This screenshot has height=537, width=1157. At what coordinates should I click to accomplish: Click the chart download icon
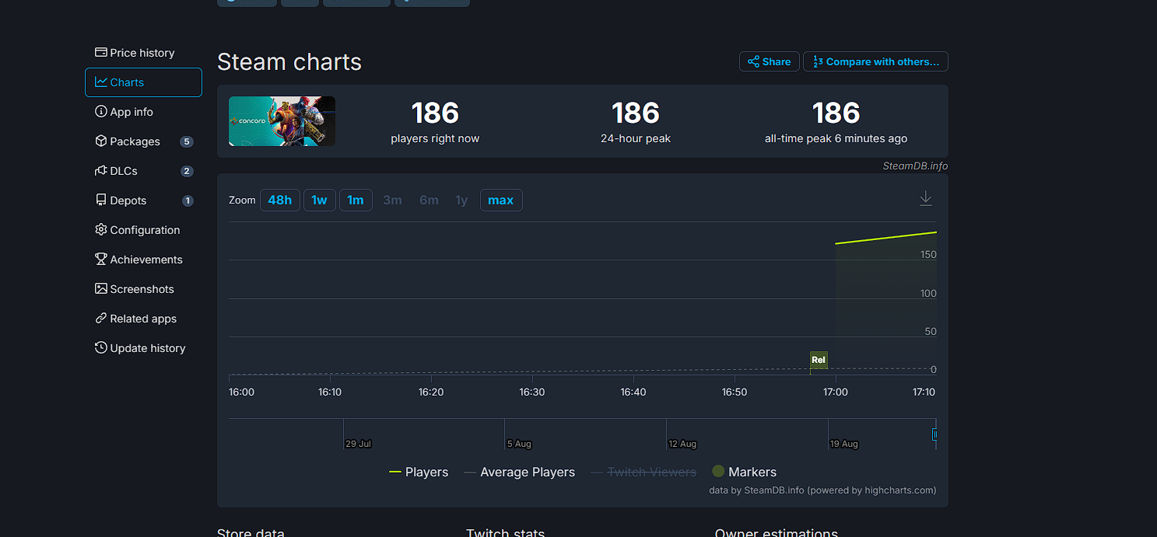925,199
